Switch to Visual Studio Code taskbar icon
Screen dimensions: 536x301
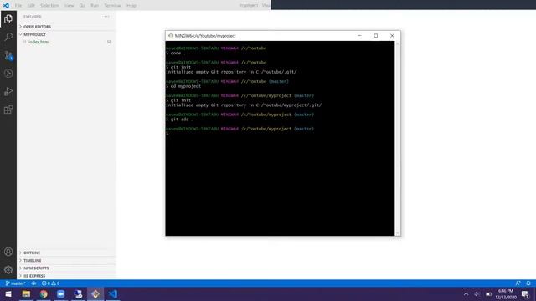coord(113,293)
